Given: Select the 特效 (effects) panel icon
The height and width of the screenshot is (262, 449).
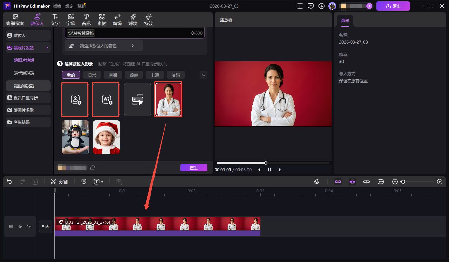Looking at the screenshot, I should click(148, 19).
